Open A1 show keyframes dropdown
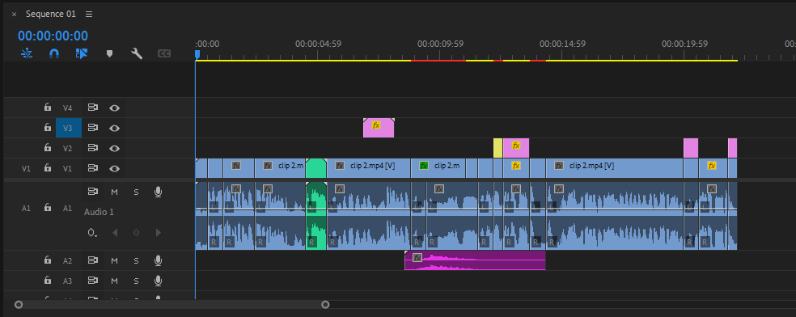Screen dimensions: 796x317 click(92, 233)
